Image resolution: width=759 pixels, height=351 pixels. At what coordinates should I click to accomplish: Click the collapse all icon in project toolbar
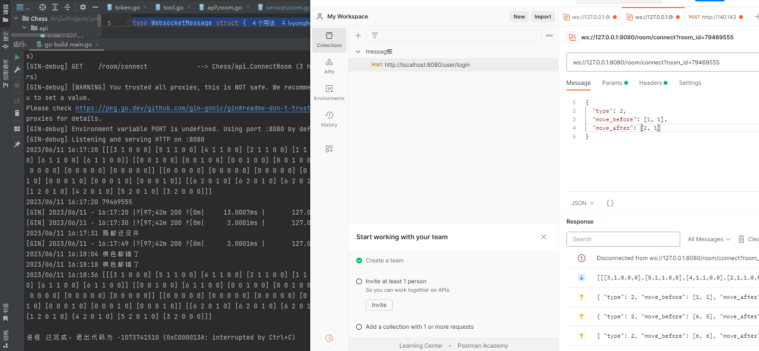click(67, 7)
